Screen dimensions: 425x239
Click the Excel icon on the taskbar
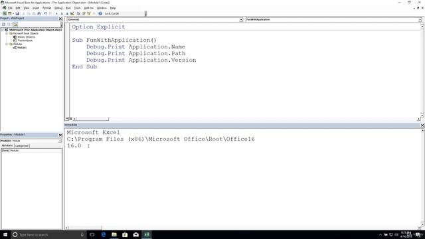click(147, 234)
